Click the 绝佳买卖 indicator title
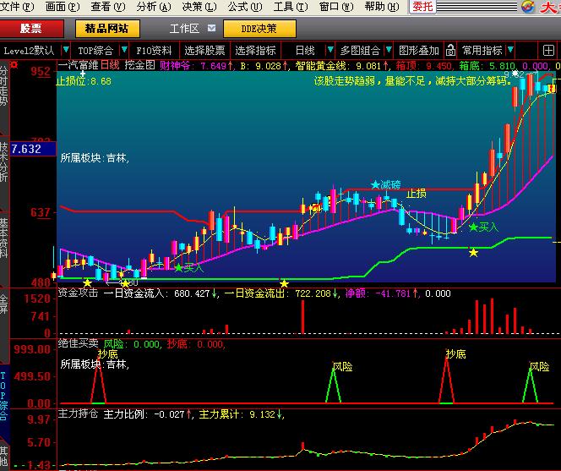 [78, 343]
